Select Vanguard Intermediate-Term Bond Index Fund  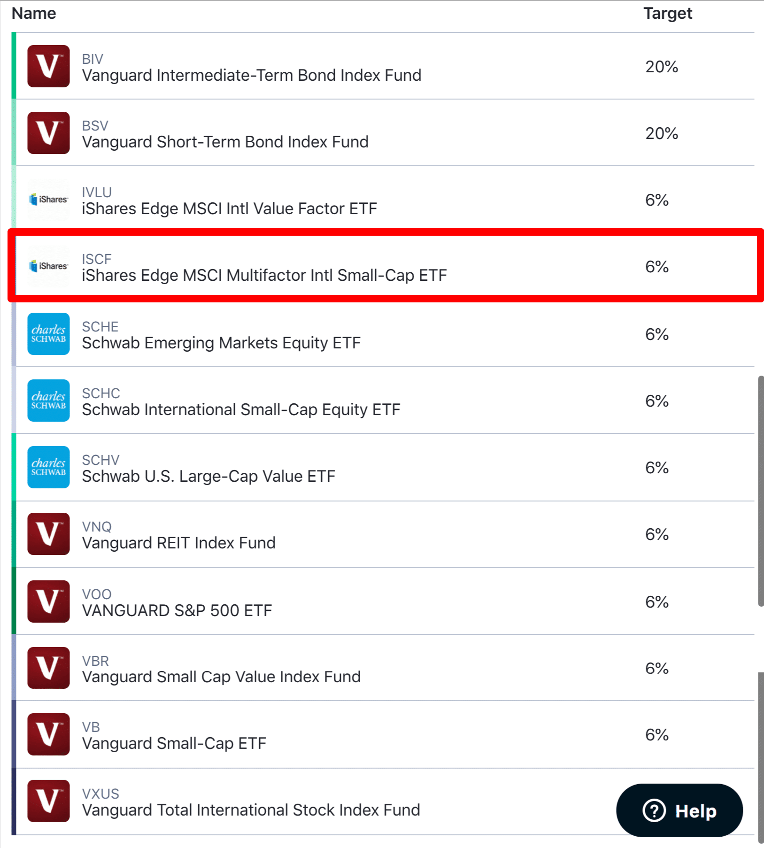click(383, 66)
